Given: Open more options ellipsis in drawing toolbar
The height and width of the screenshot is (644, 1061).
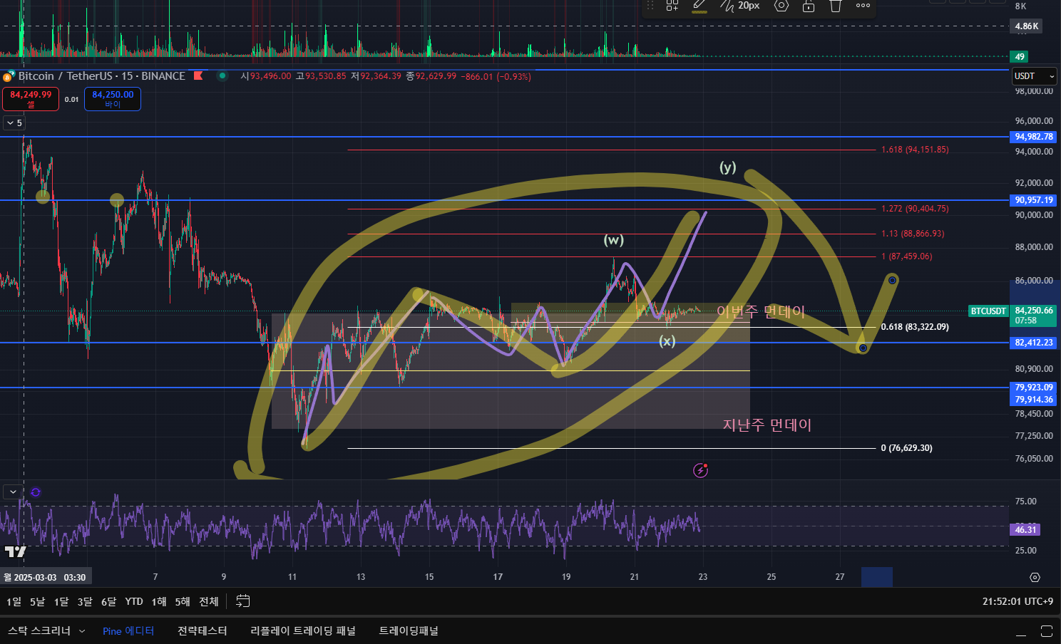Looking at the screenshot, I should 863,6.
